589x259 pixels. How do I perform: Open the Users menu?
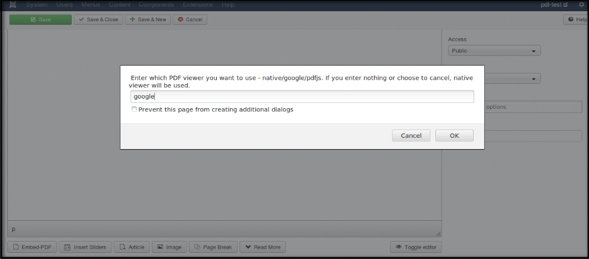pyautogui.click(x=64, y=5)
